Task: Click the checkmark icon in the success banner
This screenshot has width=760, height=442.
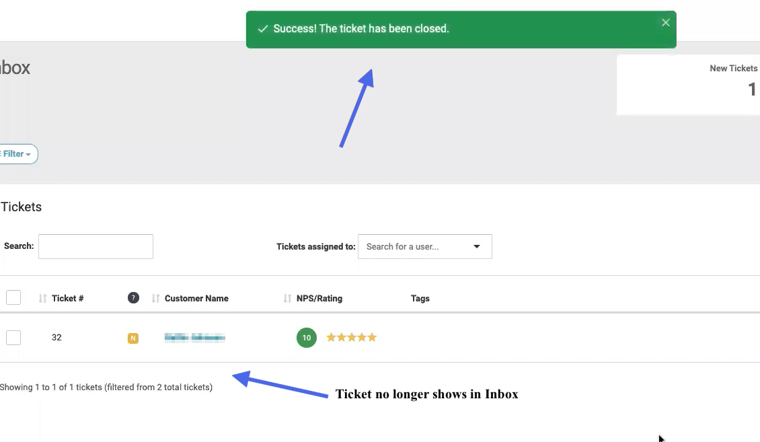Action: click(x=263, y=29)
